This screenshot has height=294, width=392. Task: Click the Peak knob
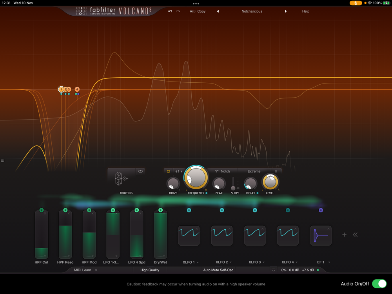click(219, 183)
